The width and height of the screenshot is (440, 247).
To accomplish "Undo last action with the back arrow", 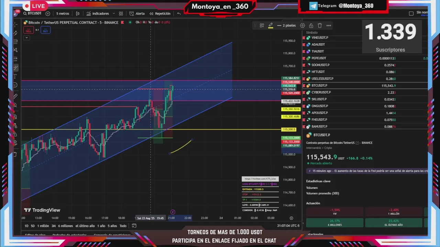I will click(x=179, y=13).
